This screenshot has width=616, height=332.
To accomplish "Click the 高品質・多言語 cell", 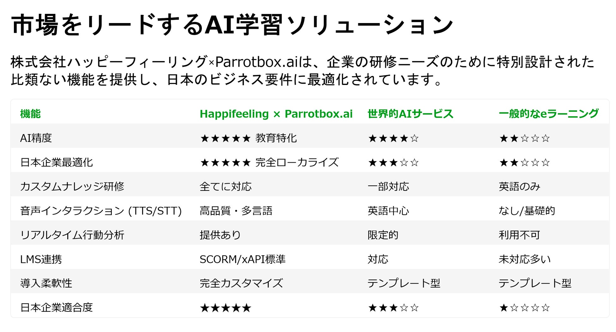I will coord(236,211).
